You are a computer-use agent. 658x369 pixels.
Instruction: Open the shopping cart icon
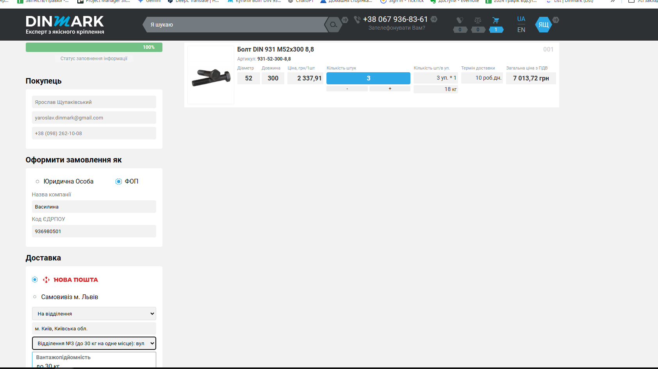click(496, 20)
